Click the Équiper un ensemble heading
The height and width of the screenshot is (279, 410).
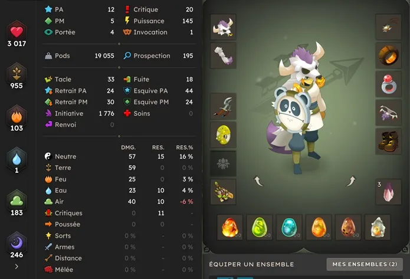(251, 264)
